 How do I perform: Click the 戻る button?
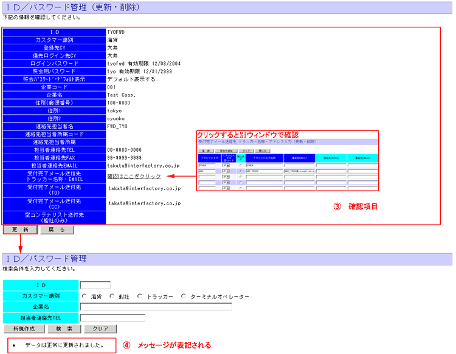(57, 230)
